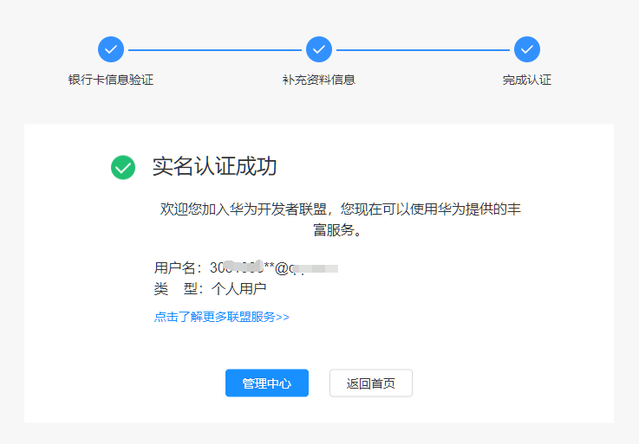Click the green success checkmark icon
This screenshot has height=444, width=639.
click(123, 167)
